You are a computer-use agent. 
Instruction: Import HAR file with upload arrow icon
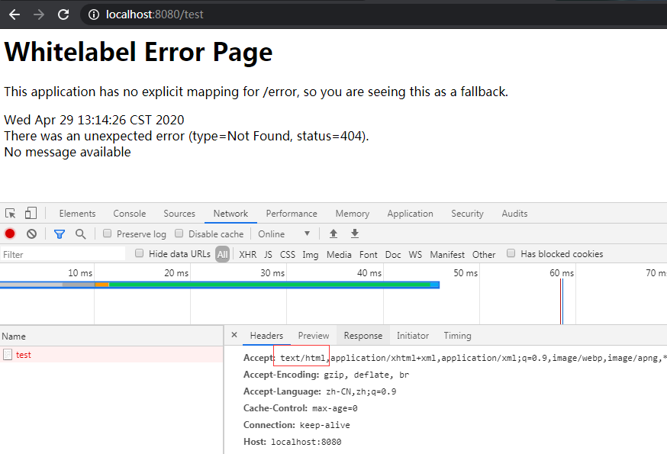[333, 233]
